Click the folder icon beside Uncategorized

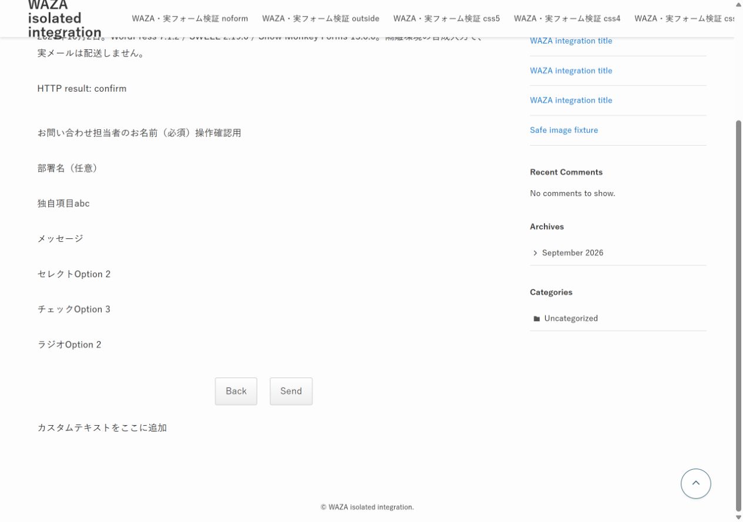(x=536, y=318)
